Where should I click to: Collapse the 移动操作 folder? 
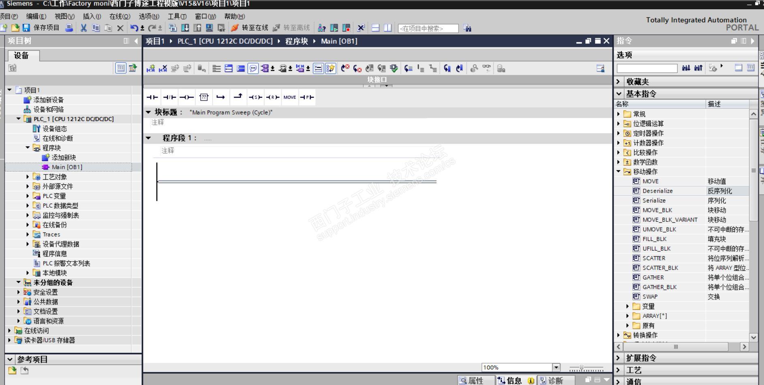(618, 172)
